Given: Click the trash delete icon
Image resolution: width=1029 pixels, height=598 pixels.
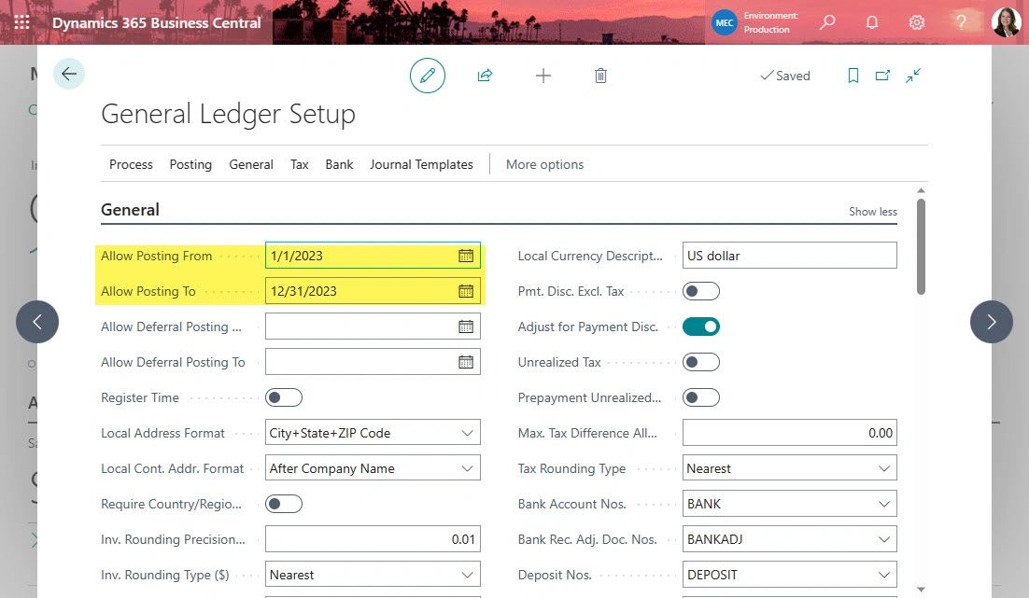Looking at the screenshot, I should coord(600,76).
